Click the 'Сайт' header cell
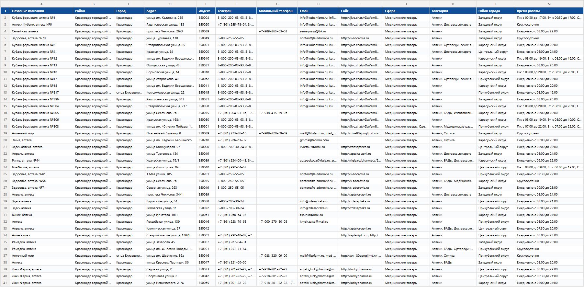The width and height of the screenshot is (584, 292). 361,11
